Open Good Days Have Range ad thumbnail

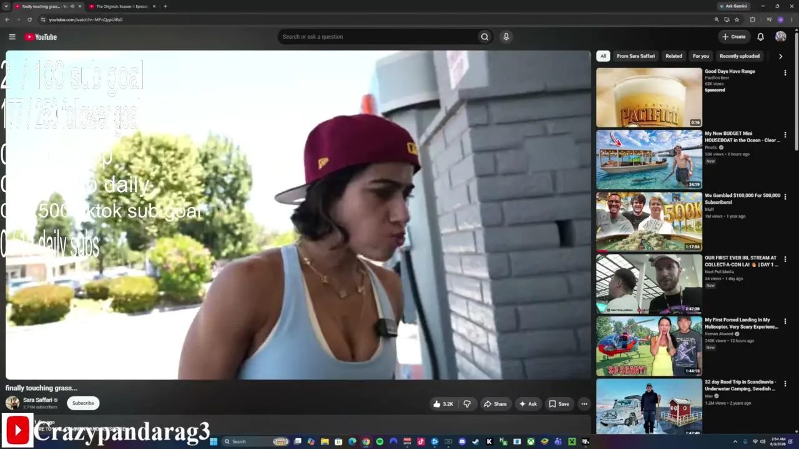tap(649, 97)
